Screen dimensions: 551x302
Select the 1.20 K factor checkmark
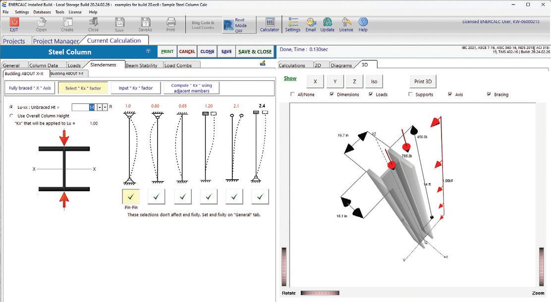tap(209, 197)
